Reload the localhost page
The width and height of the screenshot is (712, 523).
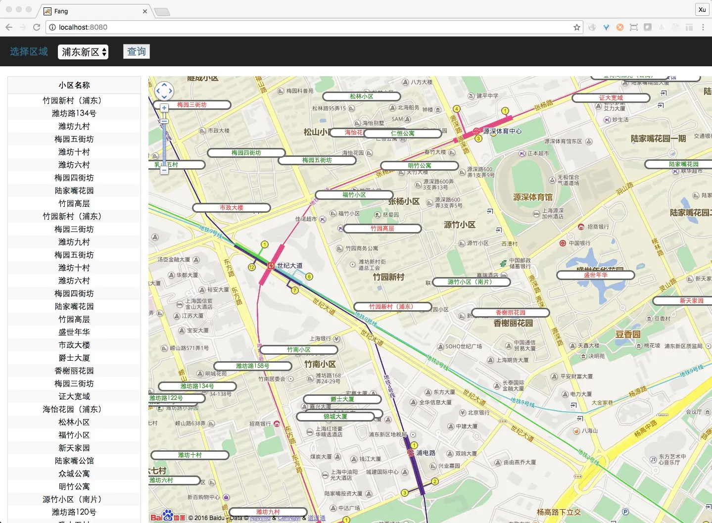(37, 27)
